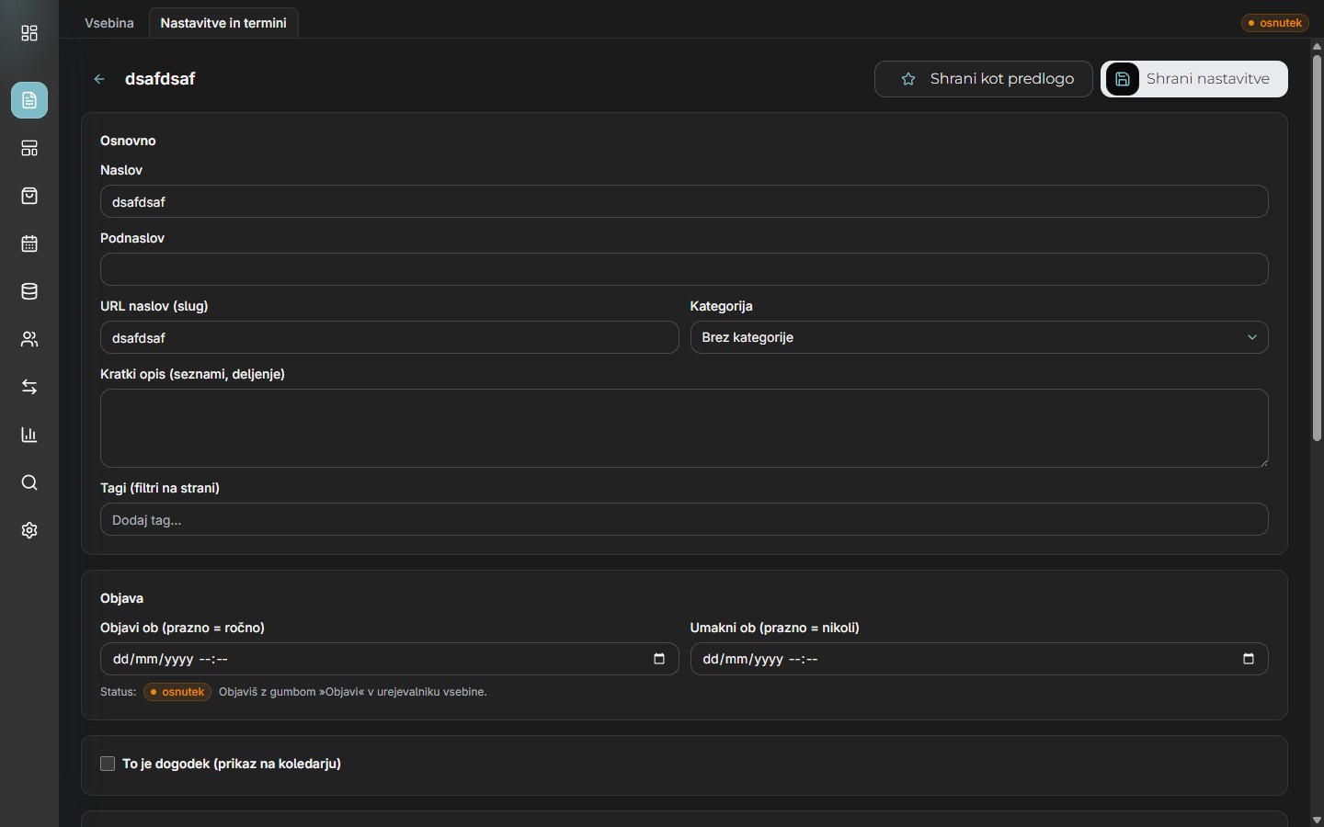Open the dashboard grid icon in sidebar
This screenshot has width=1324, height=827.
[29, 34]
